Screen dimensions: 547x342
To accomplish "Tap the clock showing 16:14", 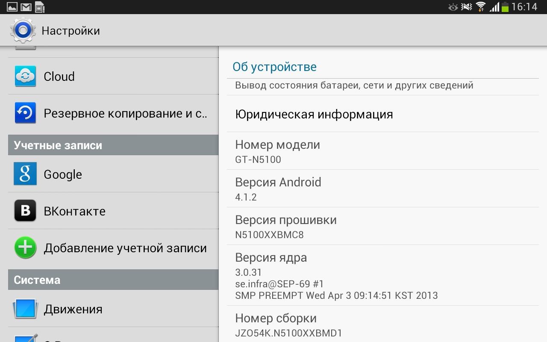I will 524,7.
